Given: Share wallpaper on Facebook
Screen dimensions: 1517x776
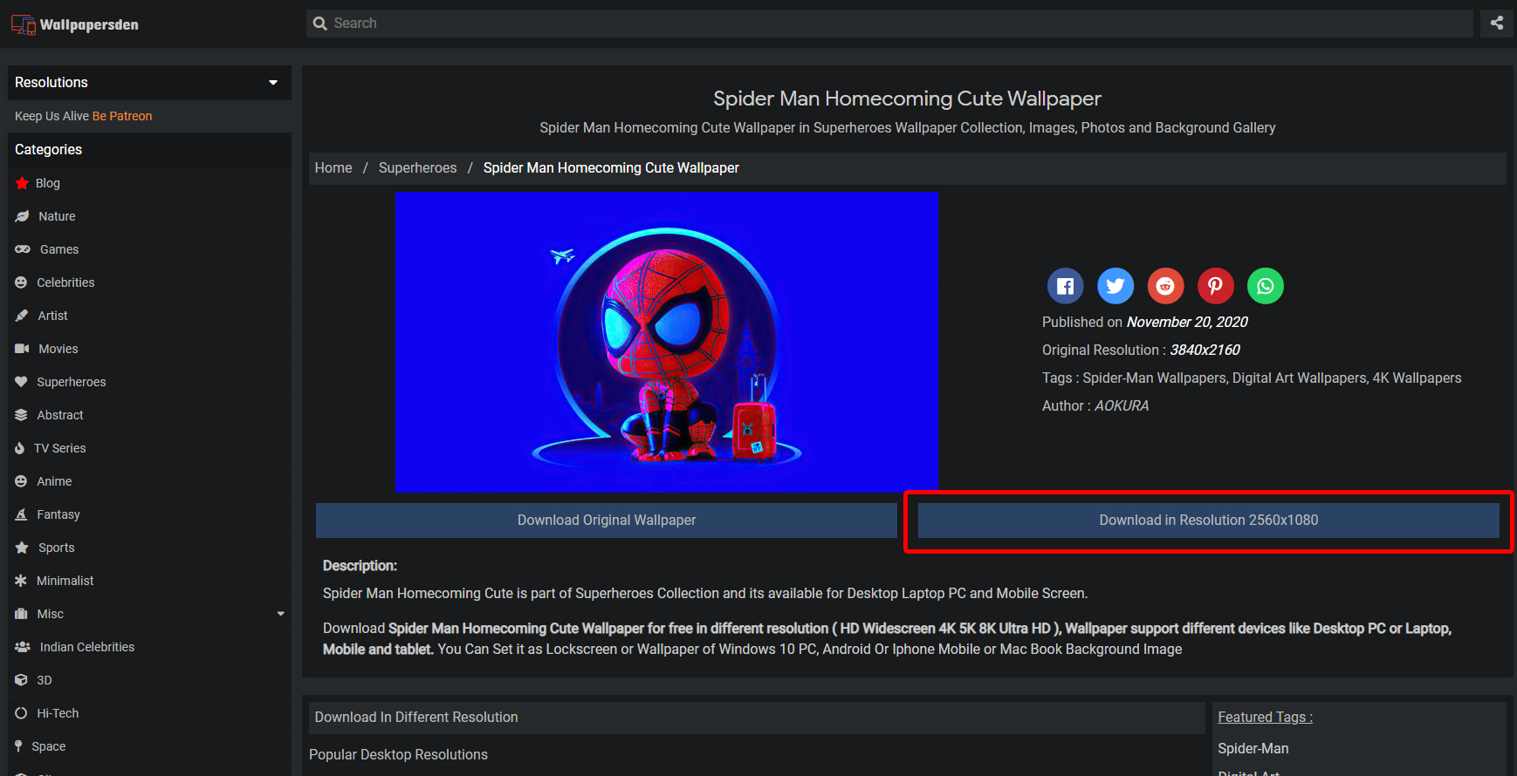Looking at the screenshot, I should click(1066, 286).
